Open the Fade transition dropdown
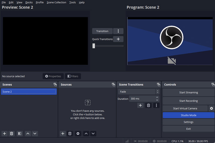 pos(139,92)
